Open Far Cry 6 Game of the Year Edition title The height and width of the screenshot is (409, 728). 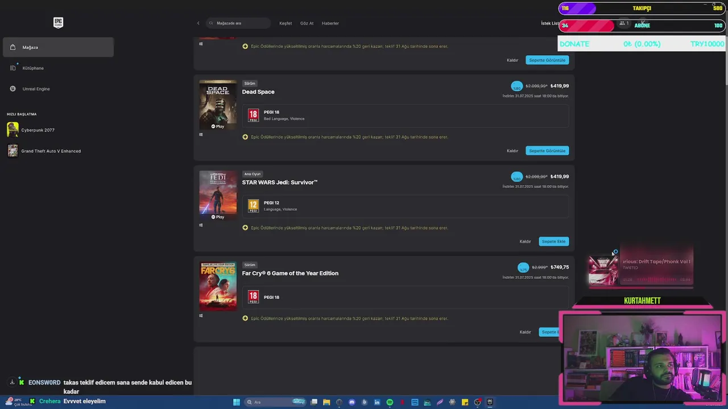pos(290,273)
